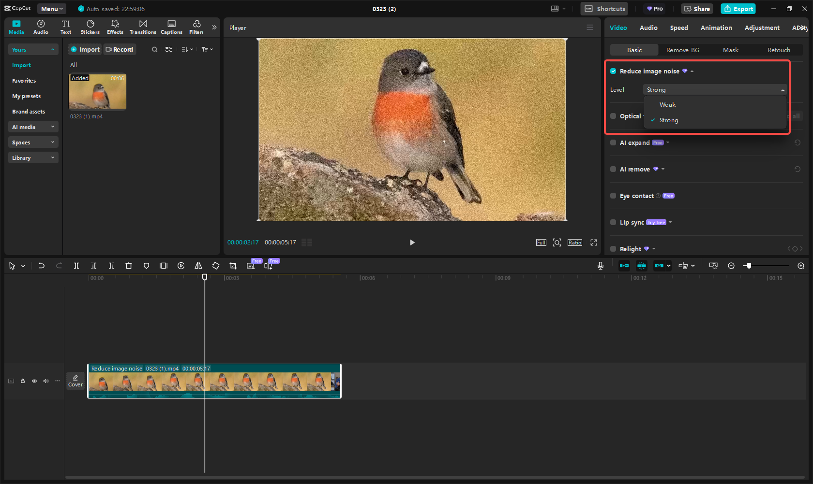This screenshot has width=813, height=484.
Task: Enable the Relight checkbox
Action: (613, 249)
